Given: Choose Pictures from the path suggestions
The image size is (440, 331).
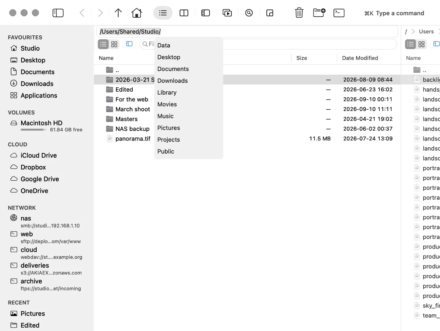Looking at the screenshot, I should pos(189,128).
